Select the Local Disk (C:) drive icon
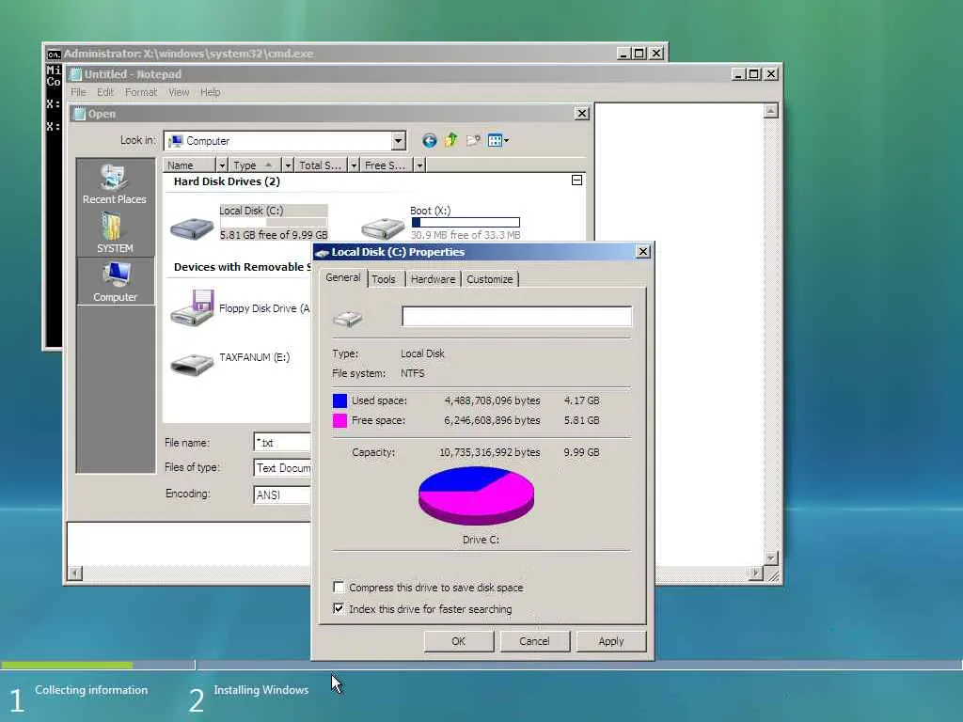Screen dimensions: 963x722 click(192, 228)
